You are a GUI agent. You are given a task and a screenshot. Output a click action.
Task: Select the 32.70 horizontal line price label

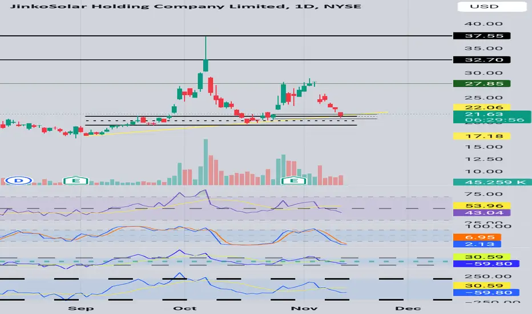click(481, 60)
